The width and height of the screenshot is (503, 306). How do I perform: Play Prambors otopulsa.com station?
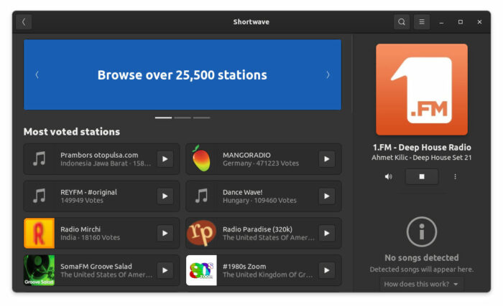pos(165,159)
